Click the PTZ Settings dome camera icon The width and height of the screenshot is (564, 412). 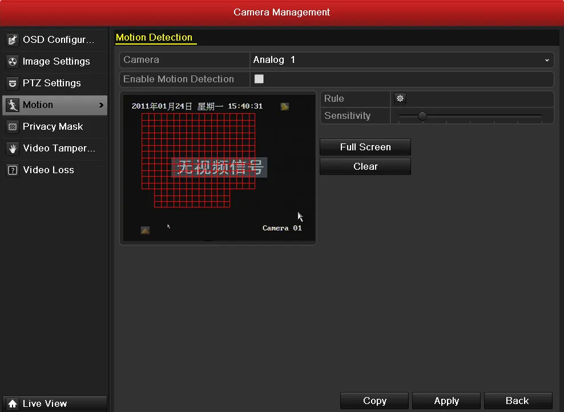(13, 83)
